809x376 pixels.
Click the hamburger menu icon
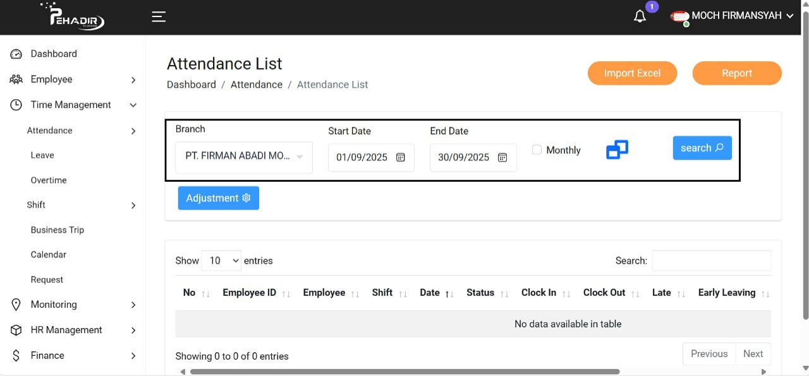[159, 17]
